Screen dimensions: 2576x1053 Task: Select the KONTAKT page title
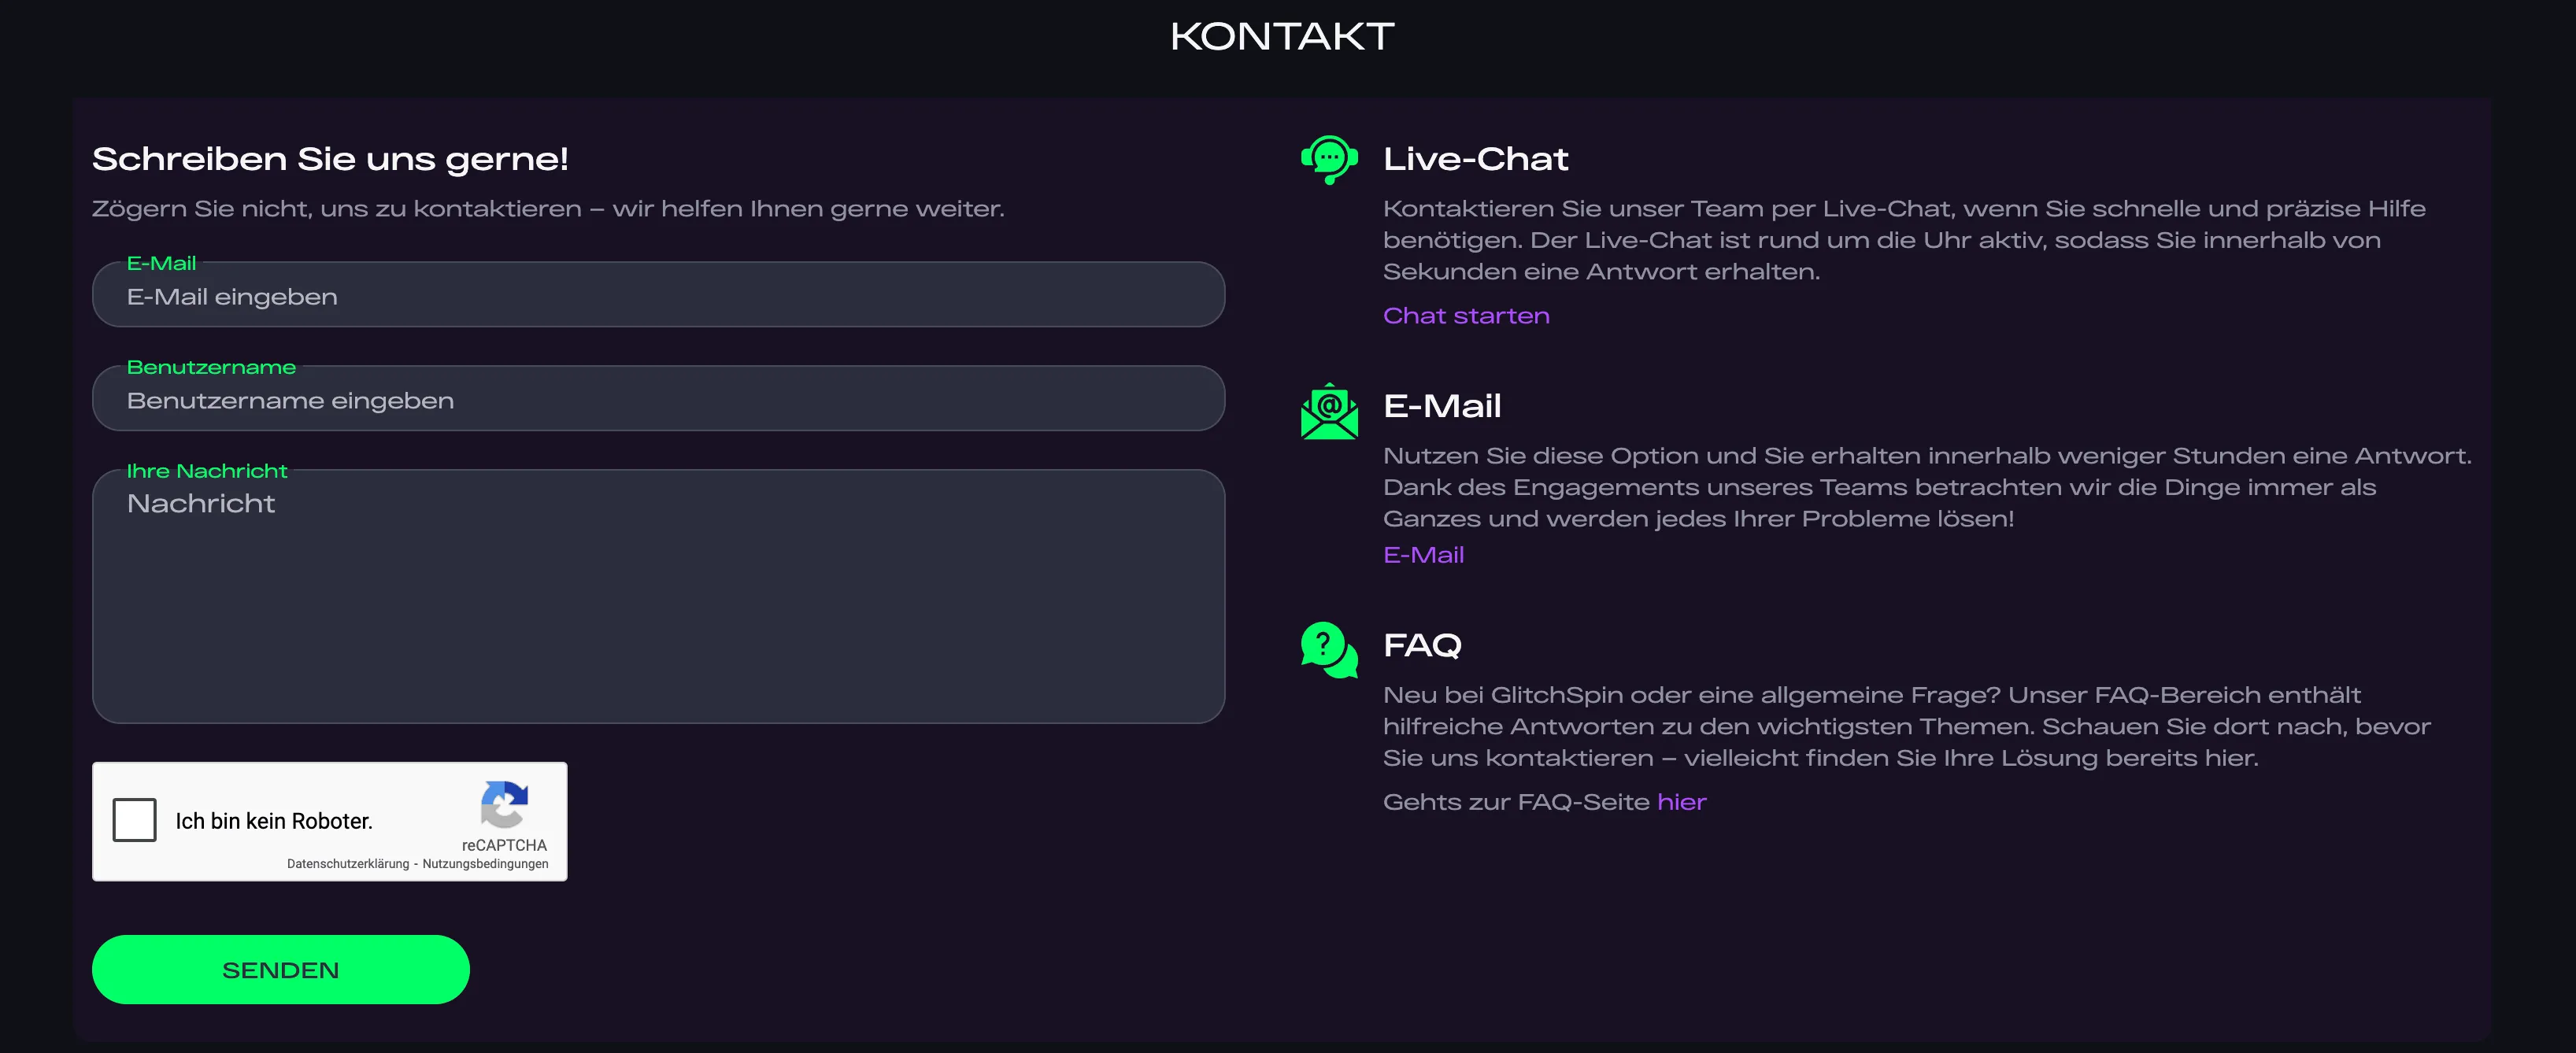coord(1283,36)
